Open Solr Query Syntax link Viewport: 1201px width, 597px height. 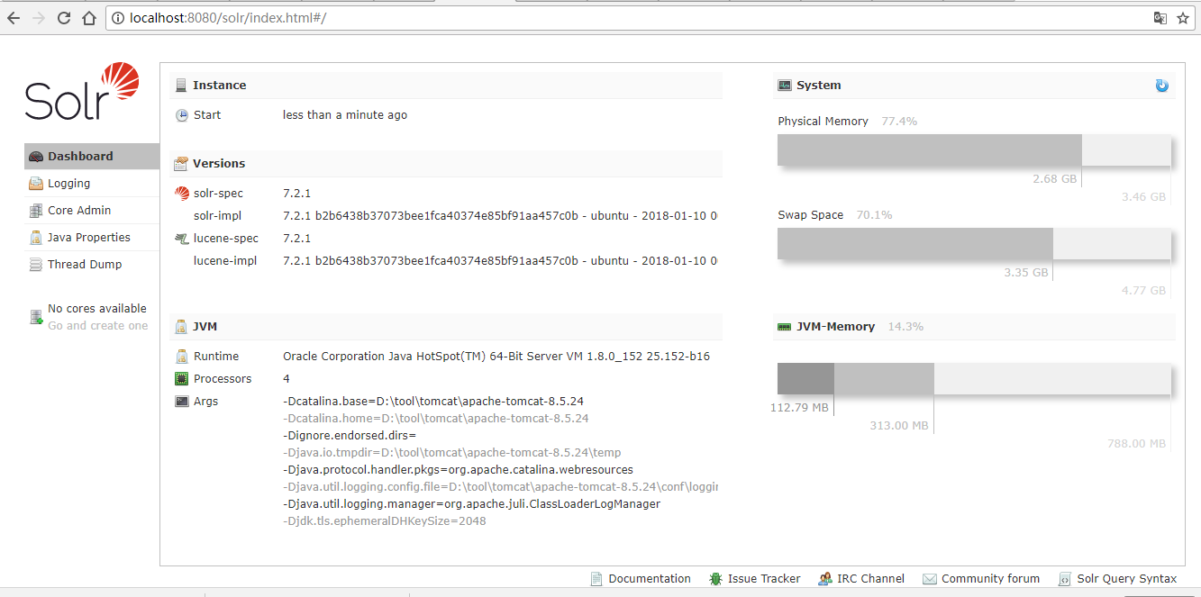pyautogui.click(x=1117, y=579)
